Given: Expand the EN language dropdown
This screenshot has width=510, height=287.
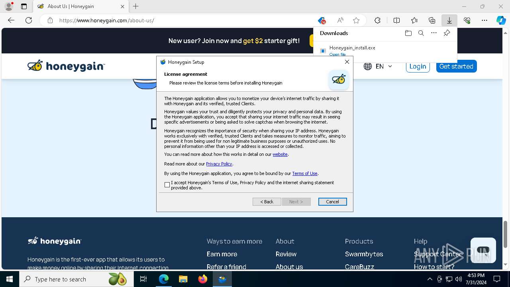Looking at the screenshot, I should click(378, 67).
